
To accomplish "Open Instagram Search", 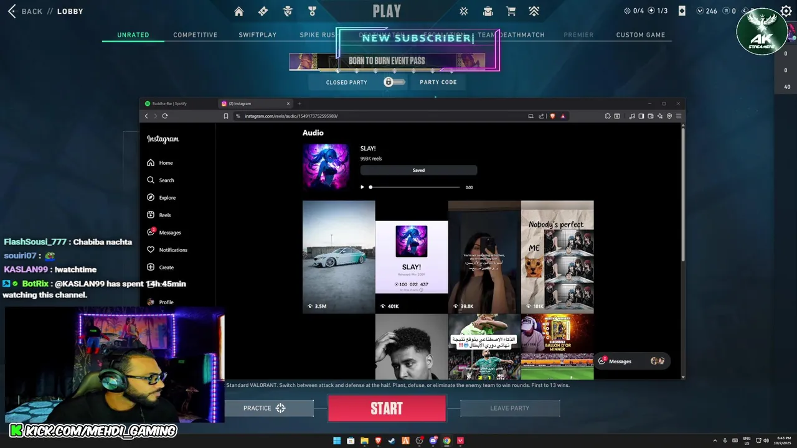I will (x=161, y=180).
